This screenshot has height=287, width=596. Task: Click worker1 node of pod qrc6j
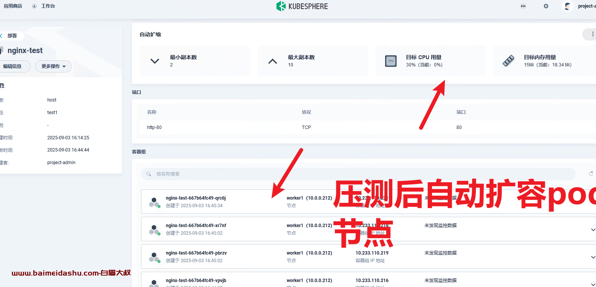(309, 198)
